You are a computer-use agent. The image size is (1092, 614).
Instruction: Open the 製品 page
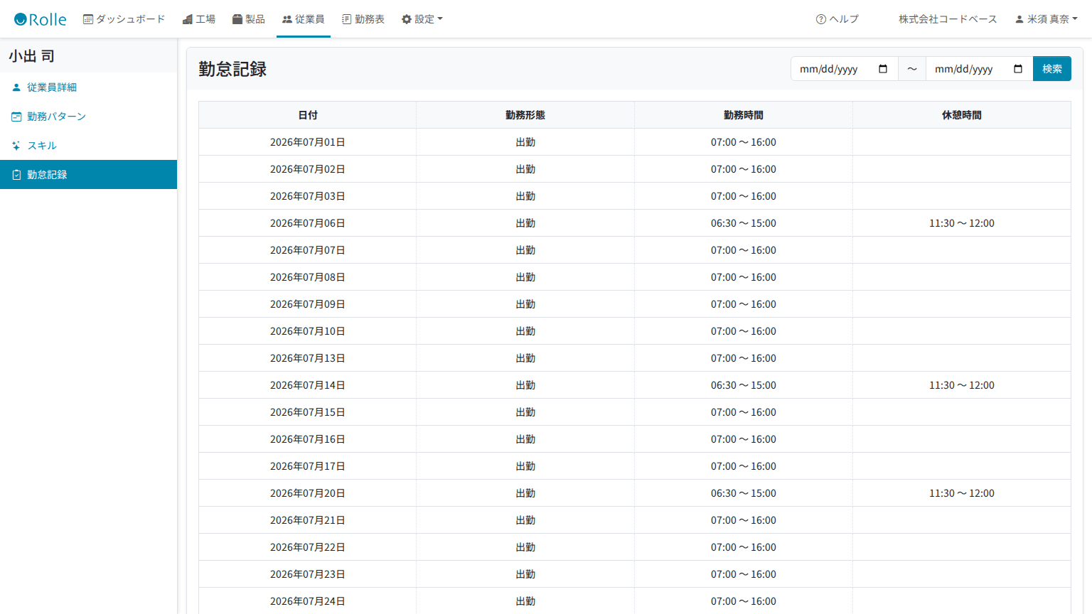249,19
